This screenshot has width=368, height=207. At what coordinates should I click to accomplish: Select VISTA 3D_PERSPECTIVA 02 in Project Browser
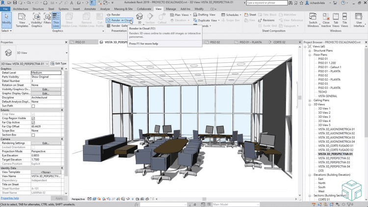pos(334,158)
